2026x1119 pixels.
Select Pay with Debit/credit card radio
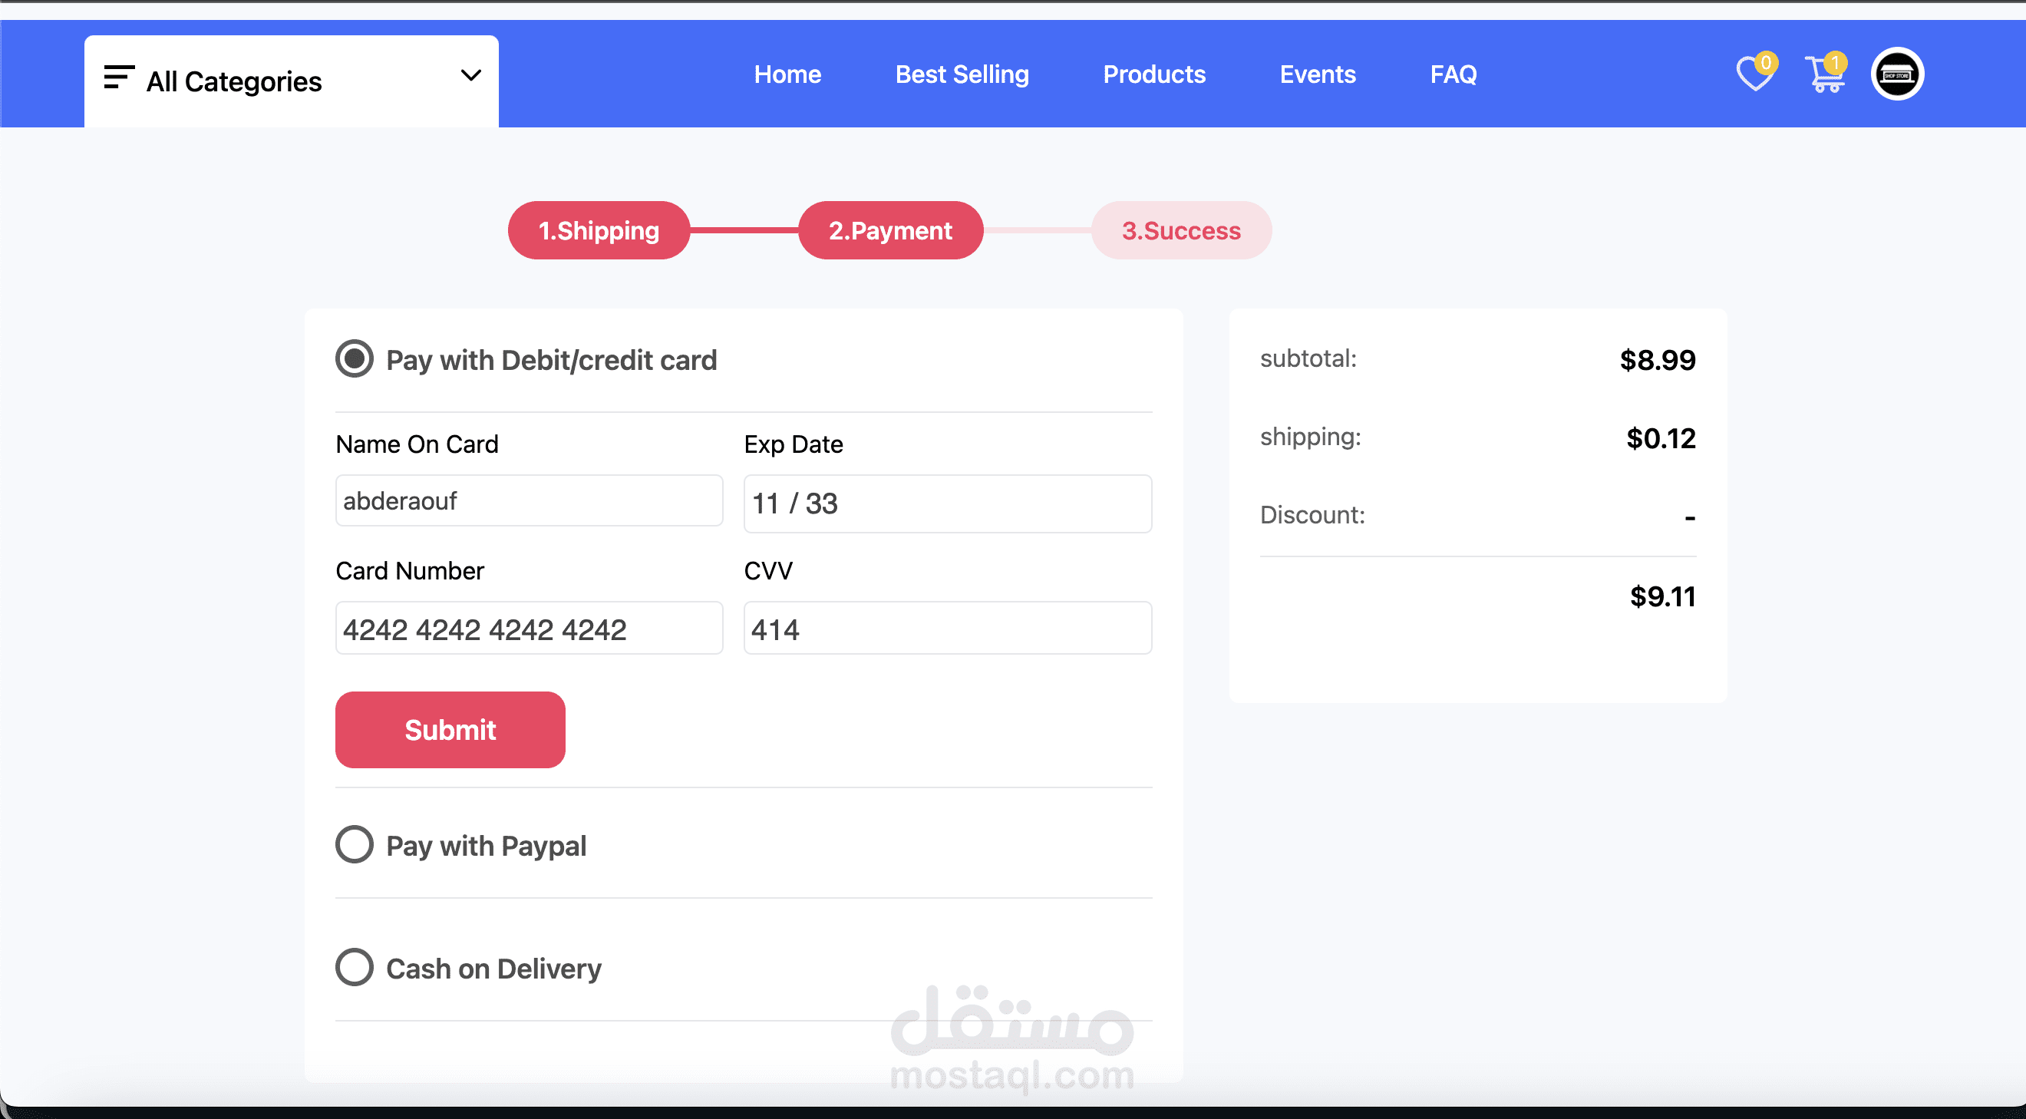tap(354, 359)
